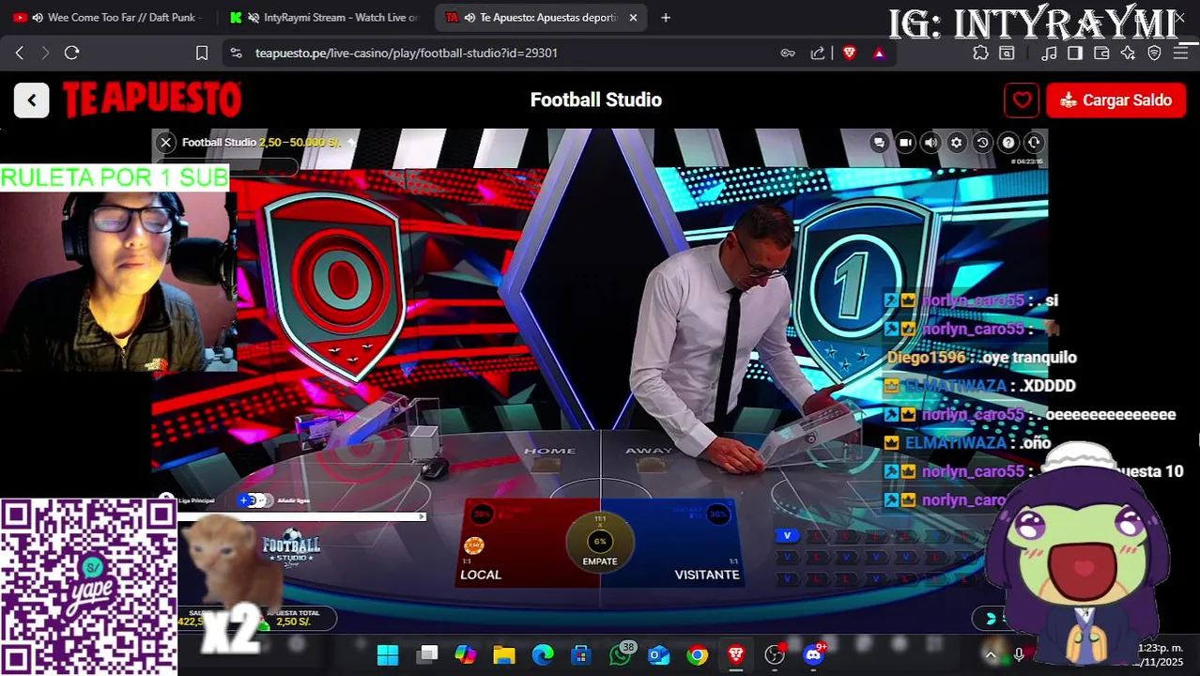This screenshot has width=1200, height=676.
Task: Reload the current page
Action: point(71,53)
